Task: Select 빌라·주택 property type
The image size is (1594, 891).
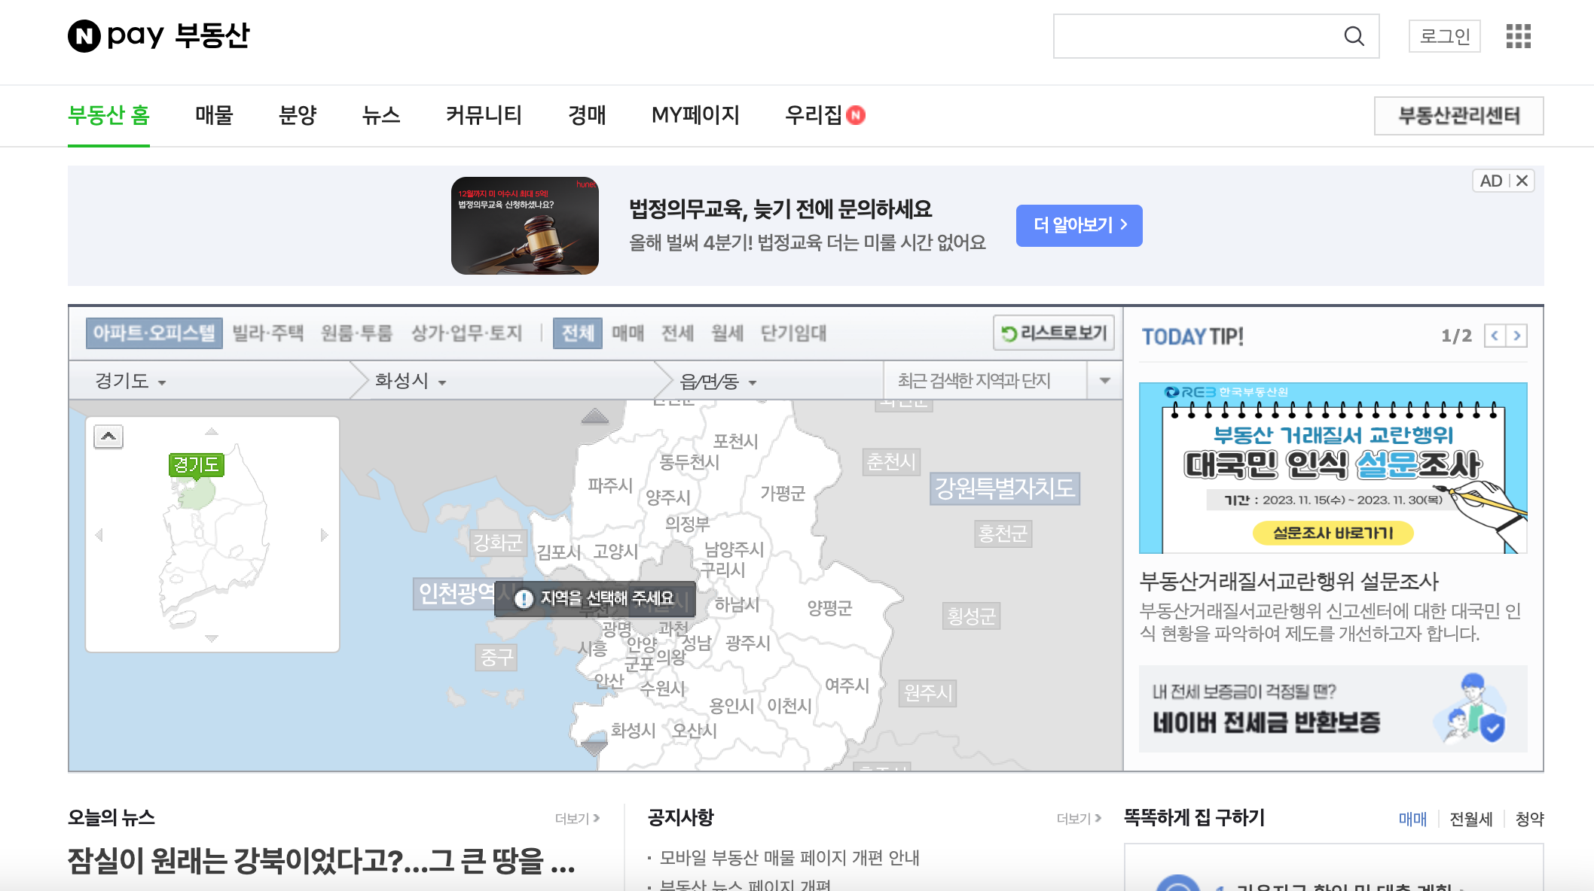Action: 268,333
